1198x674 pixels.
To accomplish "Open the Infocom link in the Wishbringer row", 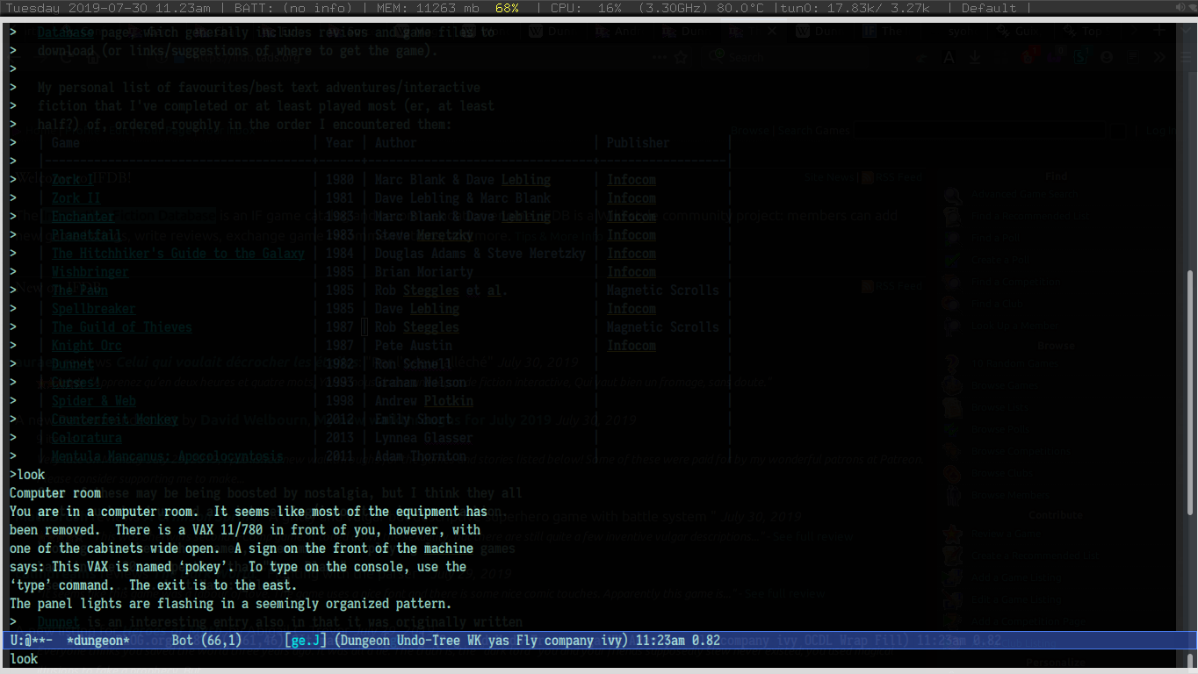I will click(x=631, y=271).
